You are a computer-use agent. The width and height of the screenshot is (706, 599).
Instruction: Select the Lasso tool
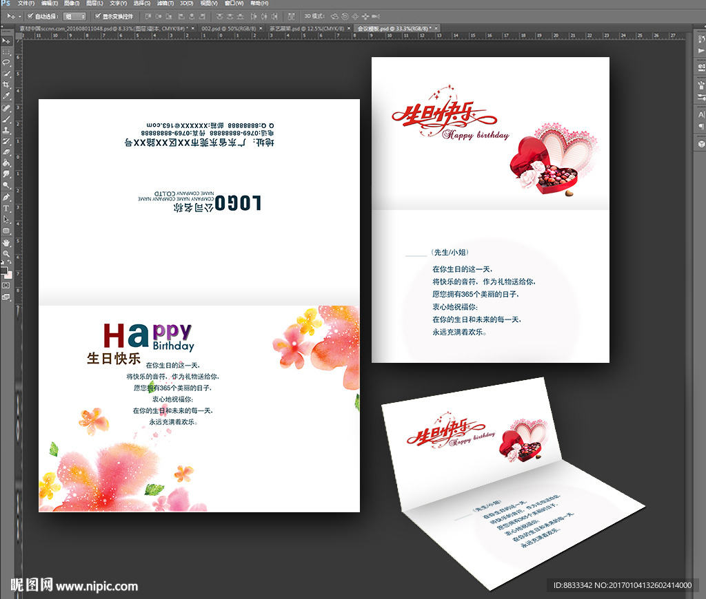pyautogui.click(x=6, y=62)
